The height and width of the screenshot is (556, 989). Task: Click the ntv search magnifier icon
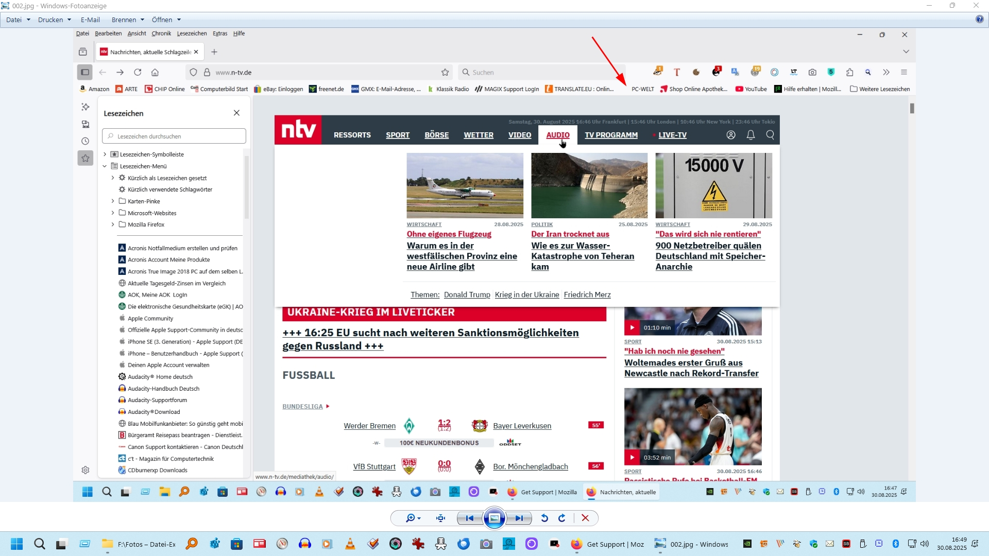[771, 135]
